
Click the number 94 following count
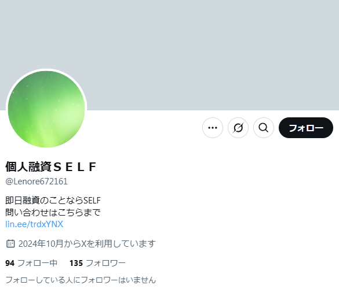point(10,263)
